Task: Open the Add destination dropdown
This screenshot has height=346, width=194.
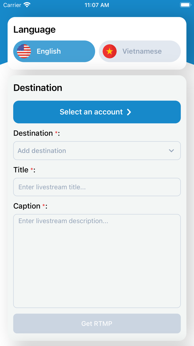Action: pyautogui.click(x=97, y=151)
